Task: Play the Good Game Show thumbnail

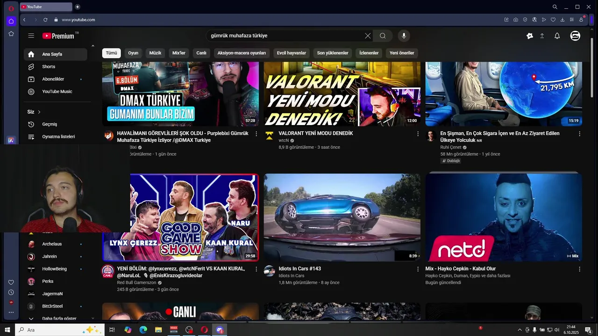Action: (x=194, y=217)
